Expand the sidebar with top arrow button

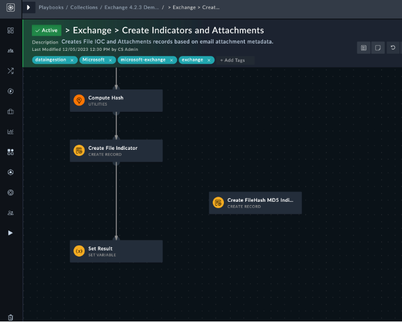pos(28,8)
